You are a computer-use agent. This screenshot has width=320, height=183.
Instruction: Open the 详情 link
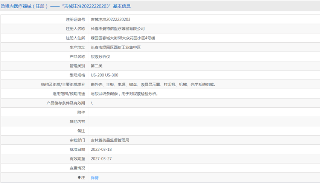point(94,178)
